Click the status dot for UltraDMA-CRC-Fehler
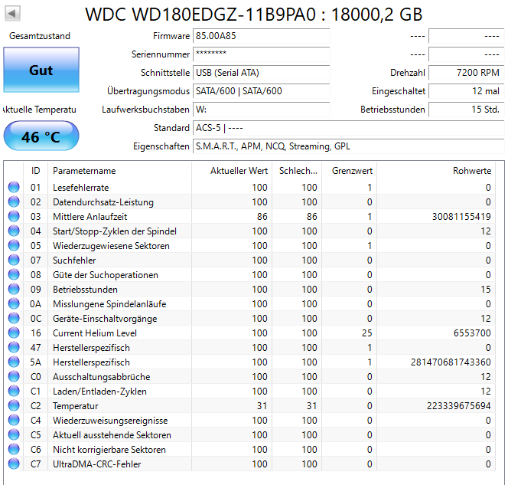Screen dimensions: 508x485 coord(14,464)
